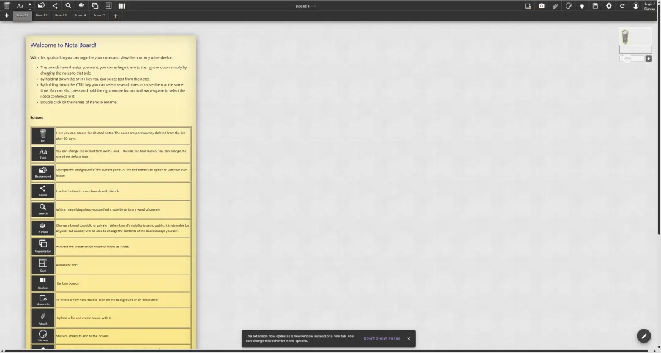Open the Board 4 tab

click(80, 15)
